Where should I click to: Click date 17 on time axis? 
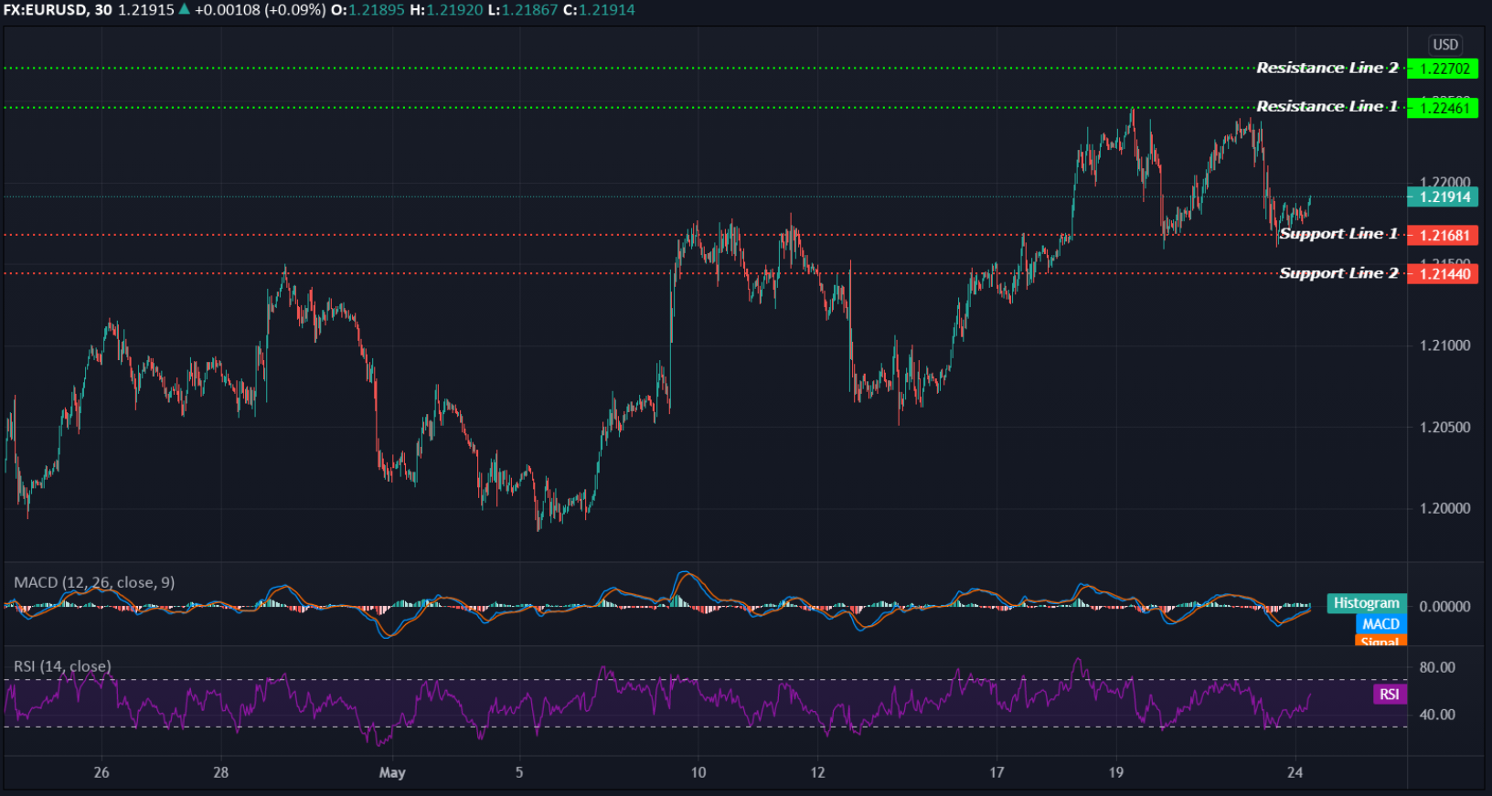pyautogui.click(x=996, y=772)
